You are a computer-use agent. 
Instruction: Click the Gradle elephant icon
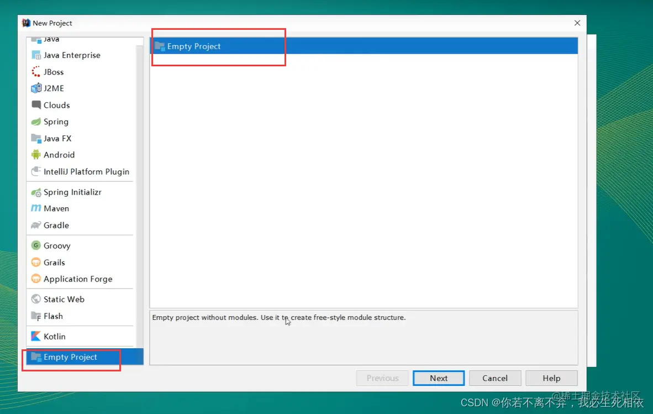pos(36,225)
